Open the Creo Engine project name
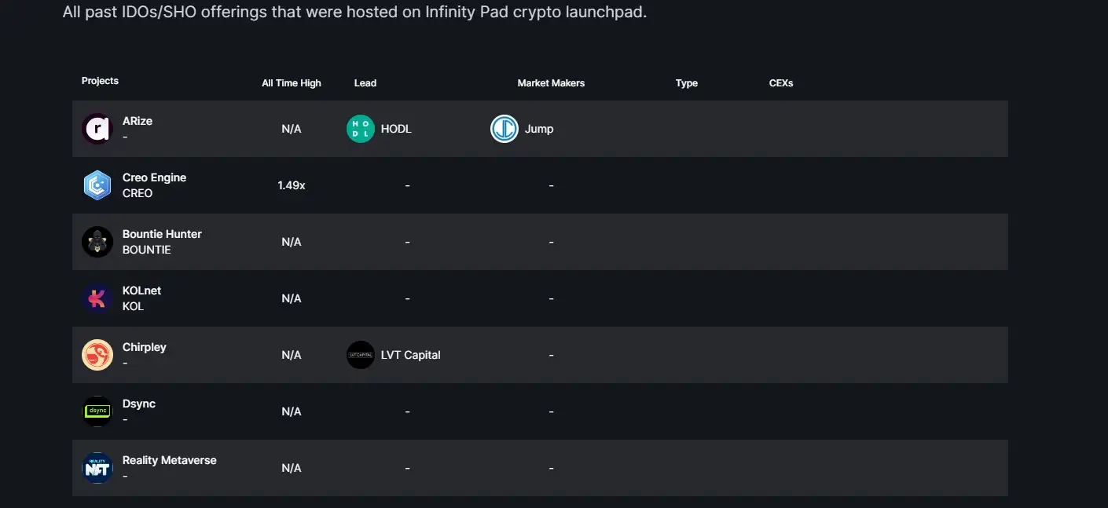The width and height of the screenshot is (1108, 508). click(x=154, y=177)
